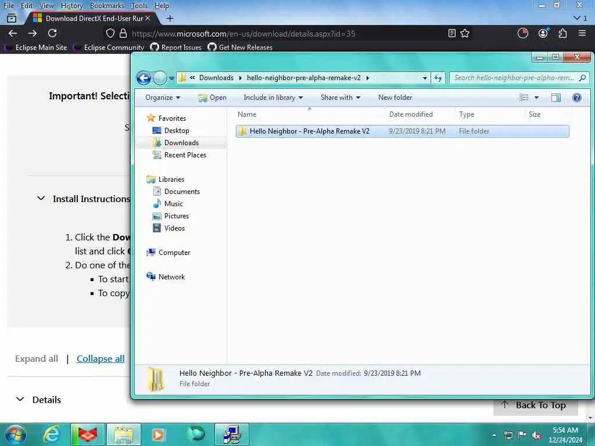Expand the arrow after the hello-neighbor-pre-alpha-remake-v2 breadcrumb

pyautogui.click(x=367, y=78)
